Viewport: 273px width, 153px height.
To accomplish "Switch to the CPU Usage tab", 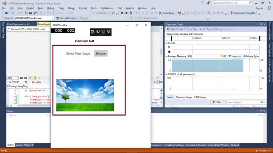I will pos(200,97).
